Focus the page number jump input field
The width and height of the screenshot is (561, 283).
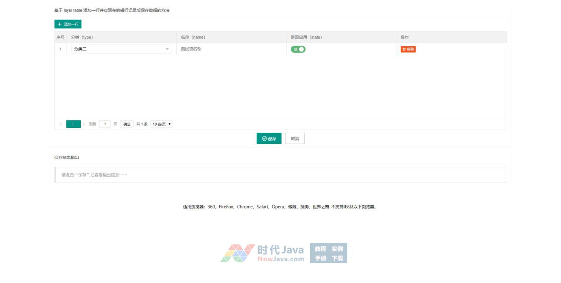coord(105,124)
